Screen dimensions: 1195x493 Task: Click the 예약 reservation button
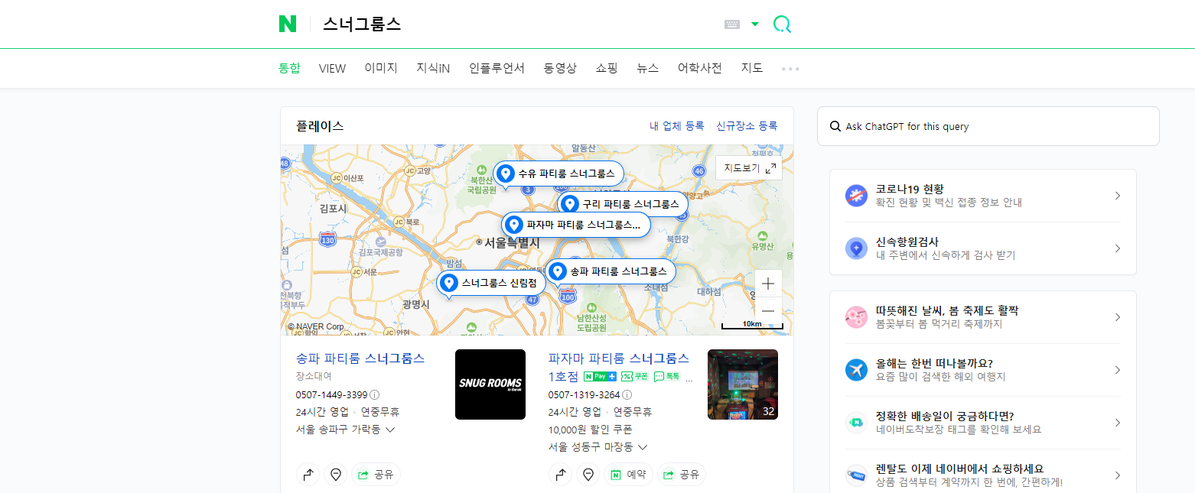coord(628,475)
